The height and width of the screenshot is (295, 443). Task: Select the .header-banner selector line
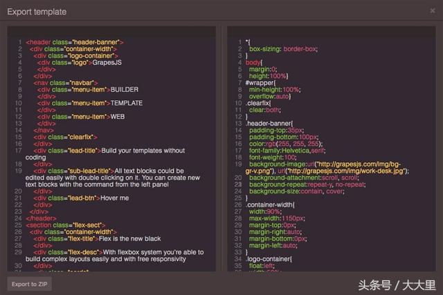tap(269, 124)
